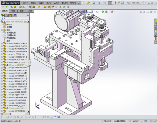Expand the new pp-MOTOR BASE component node
Screen dimensions: 158x123
[x=2, y=60]
